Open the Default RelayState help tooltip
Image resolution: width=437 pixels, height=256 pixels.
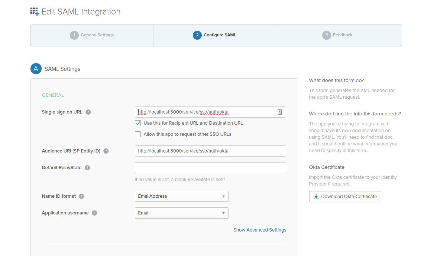point(87,168)
